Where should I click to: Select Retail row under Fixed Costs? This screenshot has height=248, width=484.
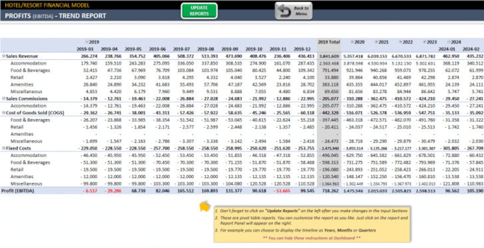[17, 170]
